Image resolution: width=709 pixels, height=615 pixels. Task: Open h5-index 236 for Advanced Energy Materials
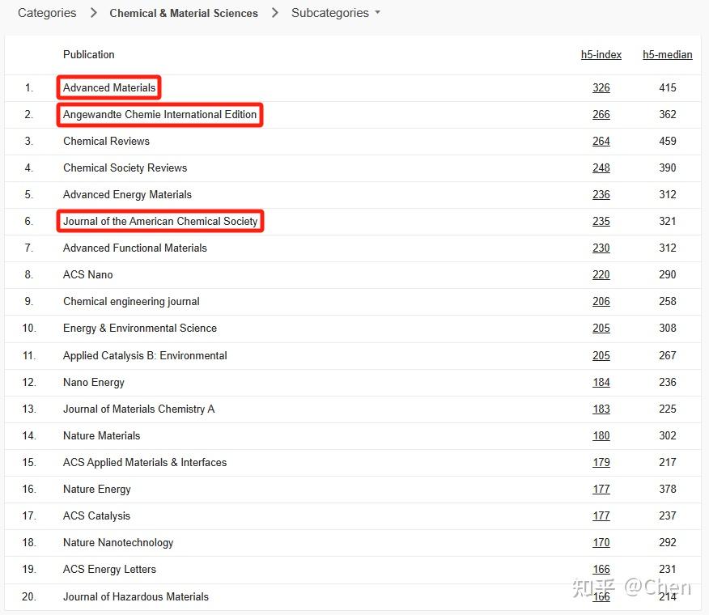601,194
